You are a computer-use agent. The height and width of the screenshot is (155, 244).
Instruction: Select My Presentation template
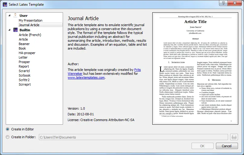[30, 20]
